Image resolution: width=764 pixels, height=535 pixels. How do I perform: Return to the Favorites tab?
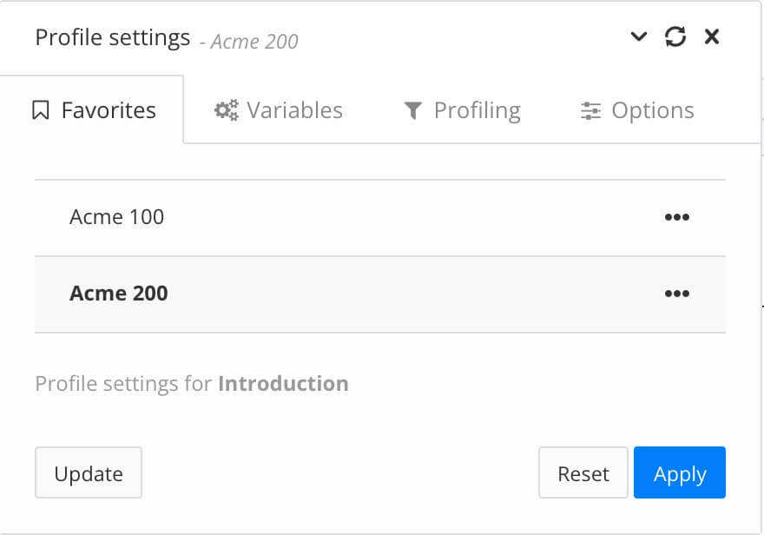(x=108, y=109)
